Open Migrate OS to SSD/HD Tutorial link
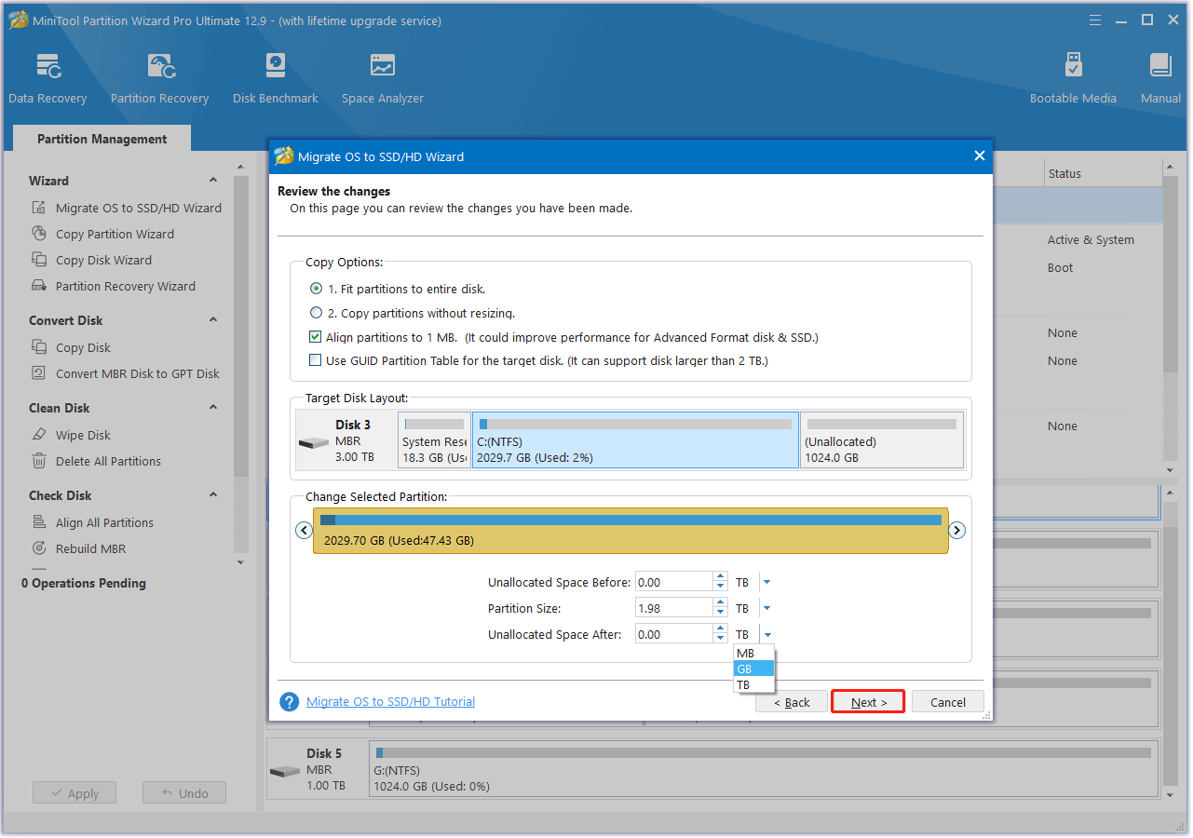This screenshot has width=1193, height=838. click(x=390, y=702)
